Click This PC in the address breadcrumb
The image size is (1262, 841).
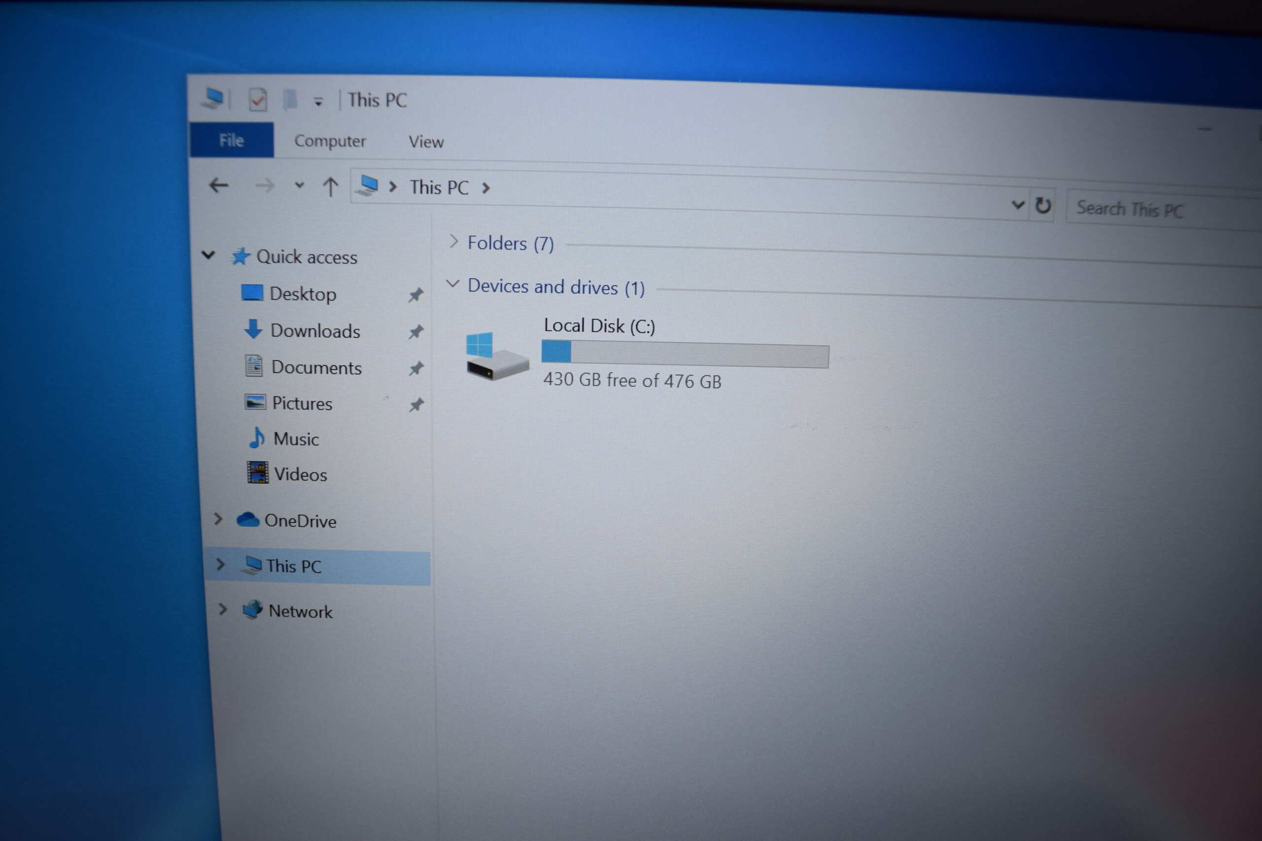pos(439,187)
